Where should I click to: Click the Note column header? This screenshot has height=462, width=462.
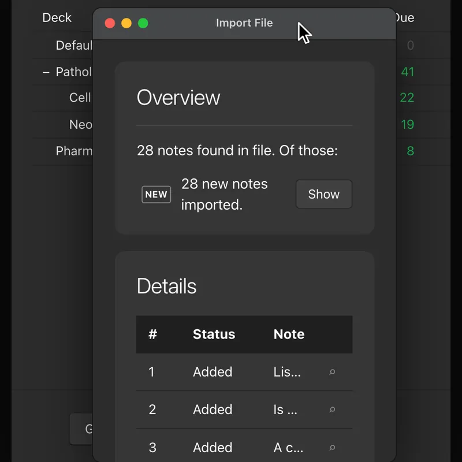289,334
